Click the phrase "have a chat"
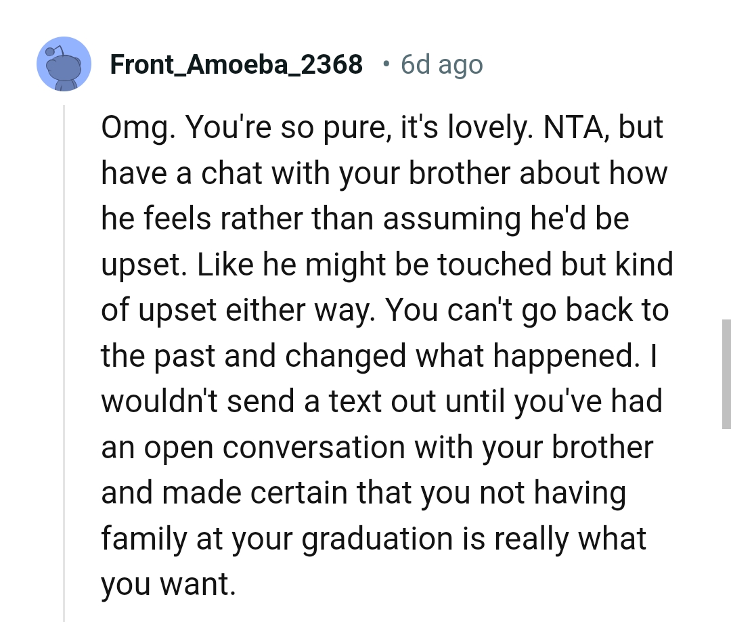The height and width of the screenshot is (622, 731). [183, 173]
